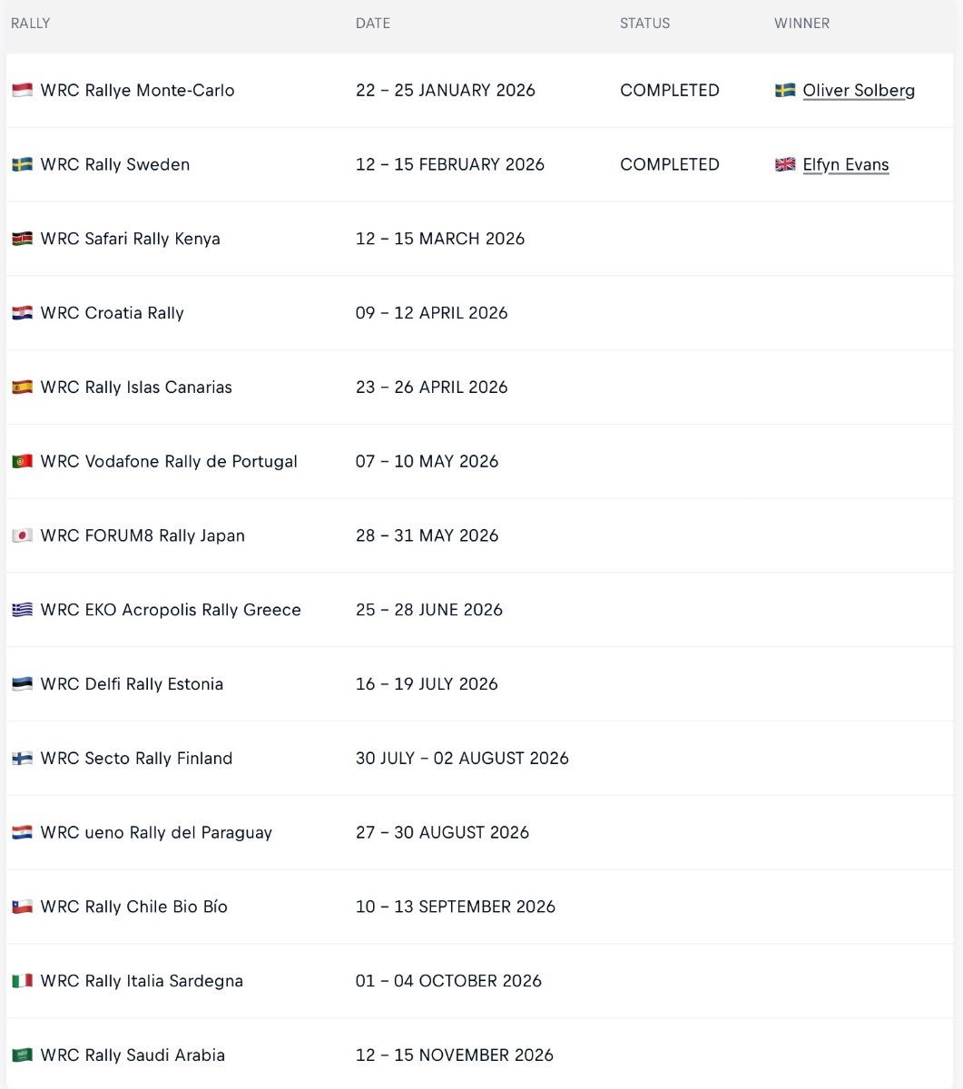Click the Swedish flag beside Oliver Solberg

(785, 90)
